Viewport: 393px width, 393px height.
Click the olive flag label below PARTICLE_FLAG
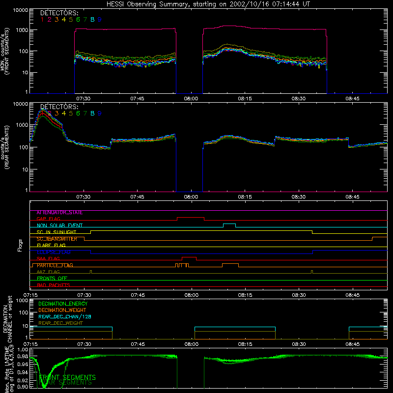pos(48,272)
